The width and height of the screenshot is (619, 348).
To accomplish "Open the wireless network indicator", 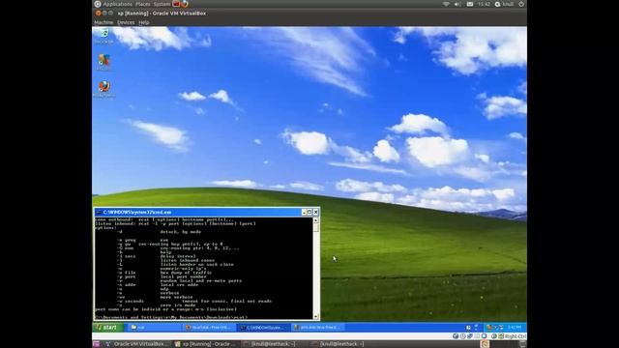I will 446,4.
